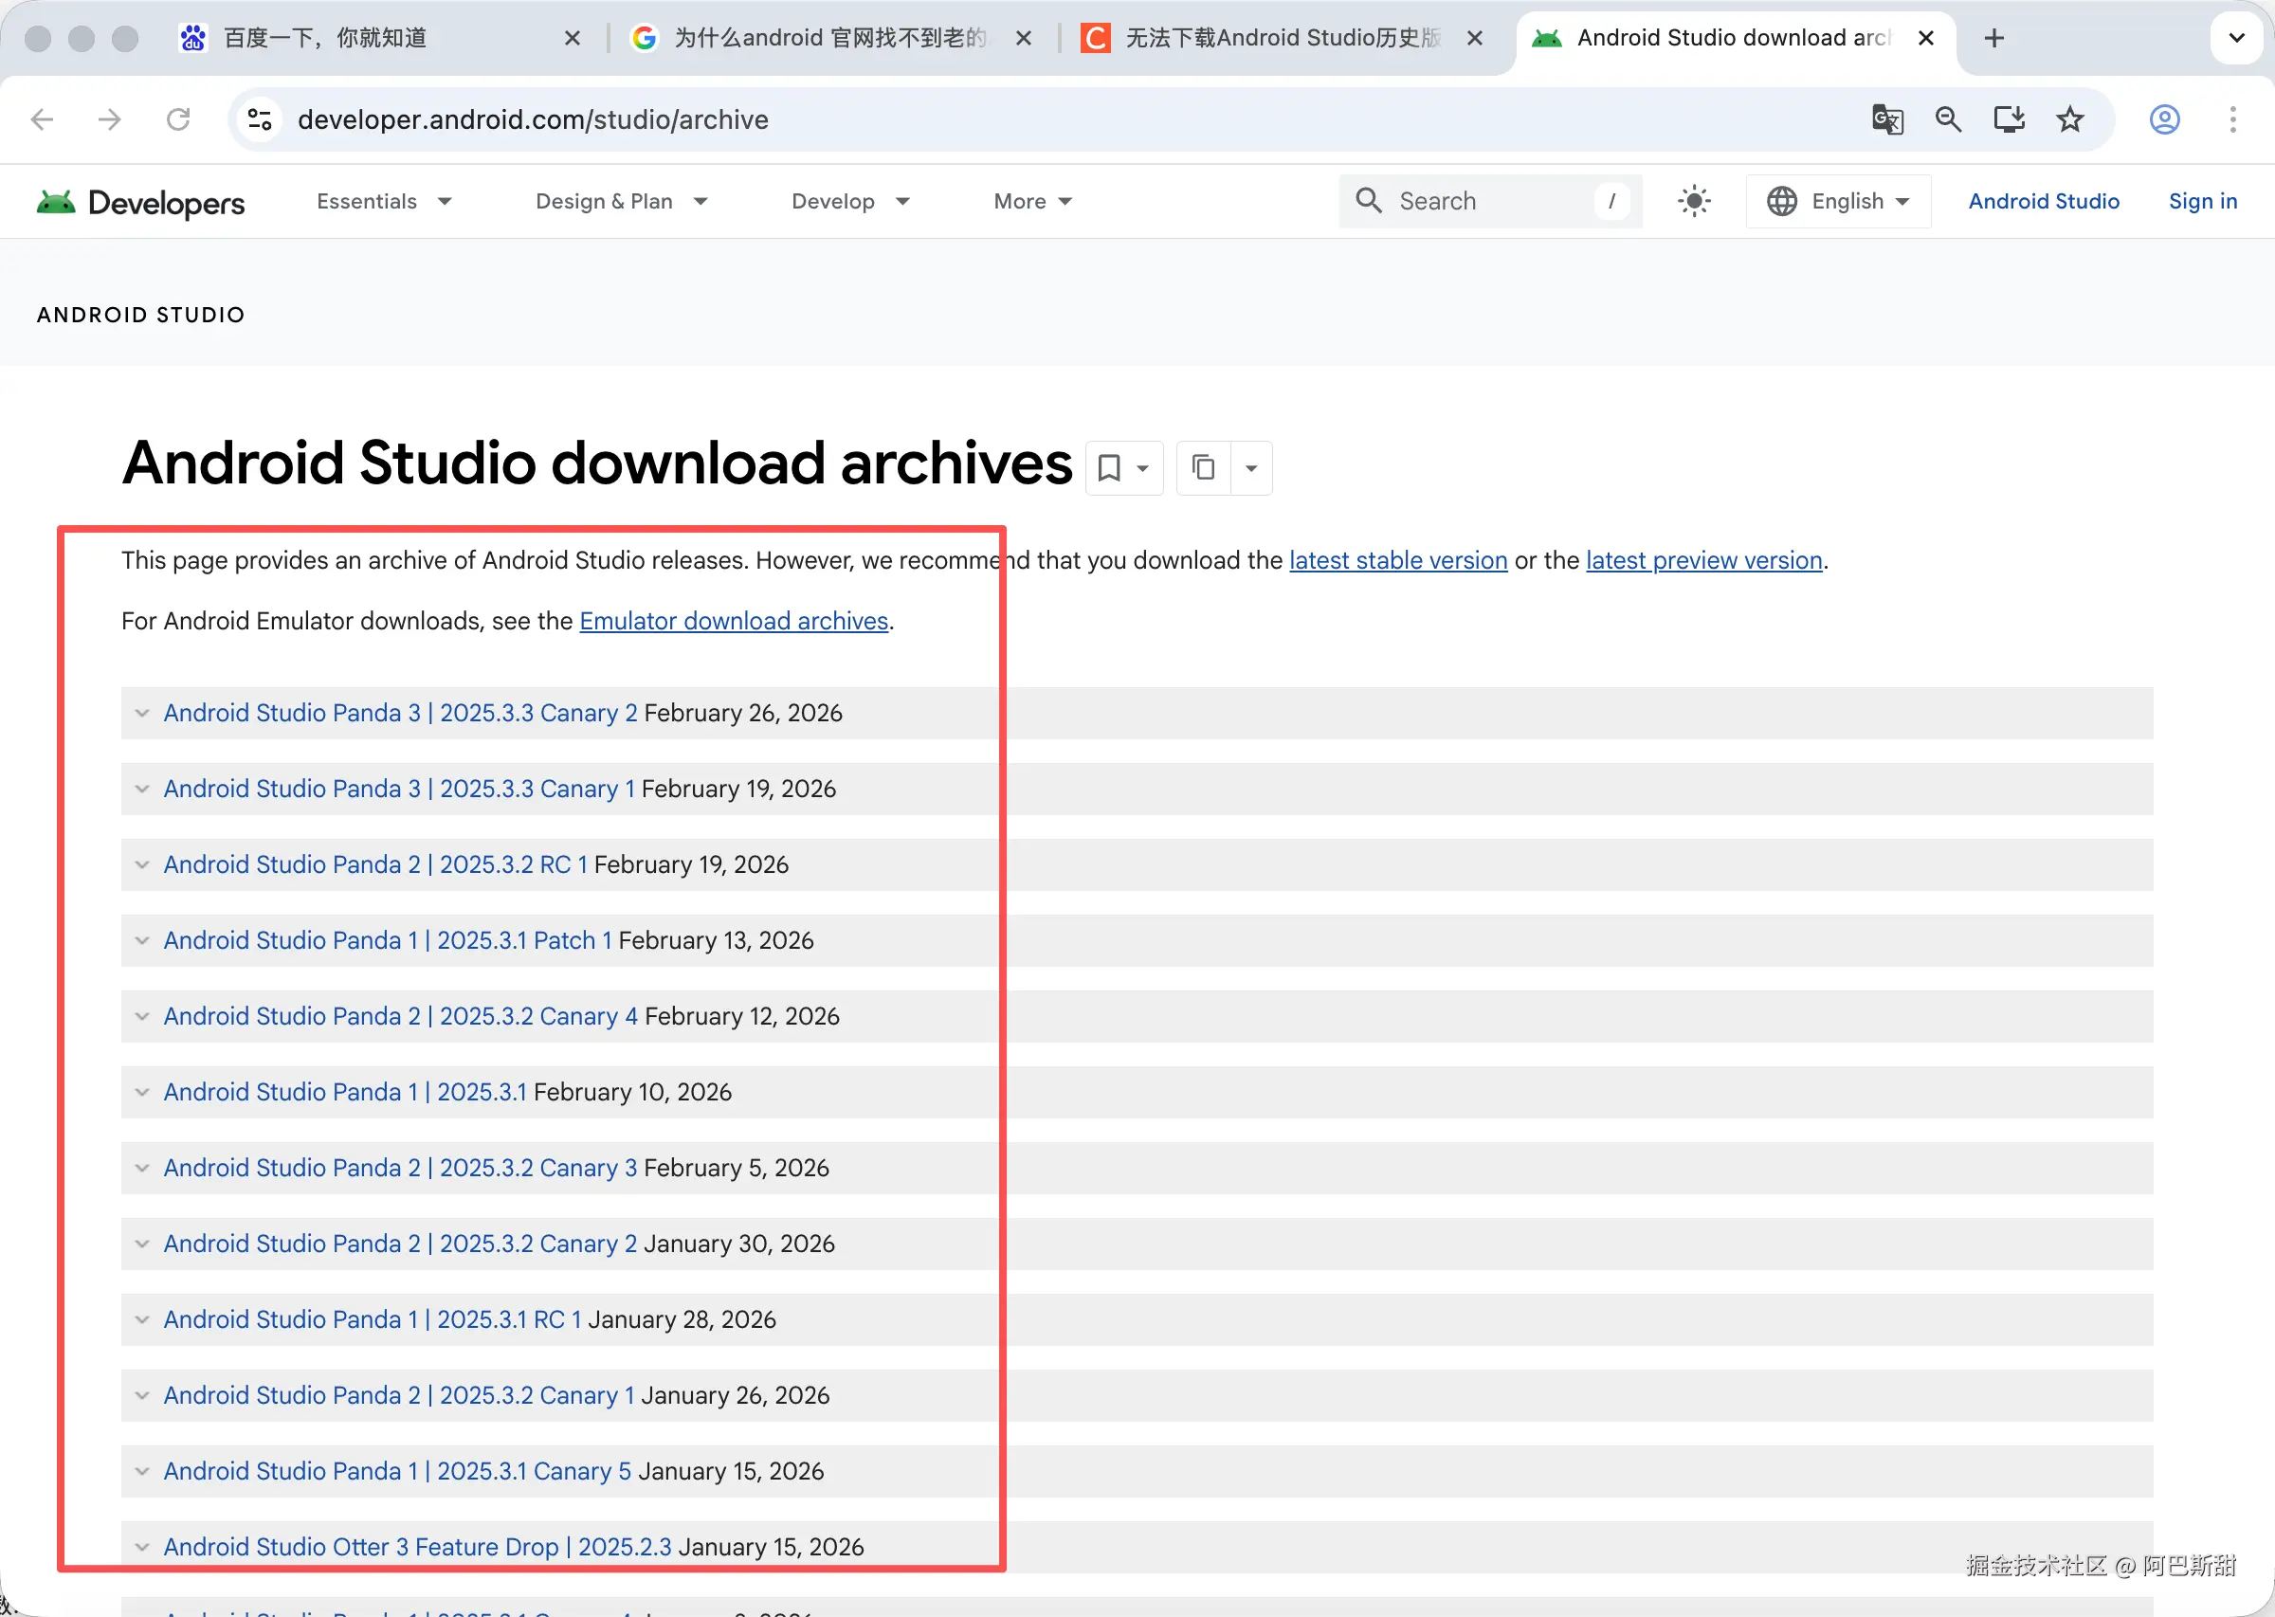The image size is (2275, 1617).
Task: Click the zoom magnifier icon in address bar
Action: [x=1947, y=119]
